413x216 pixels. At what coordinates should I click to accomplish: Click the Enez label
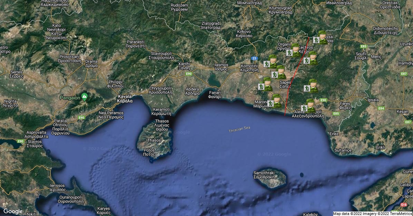tap(334, 133)
